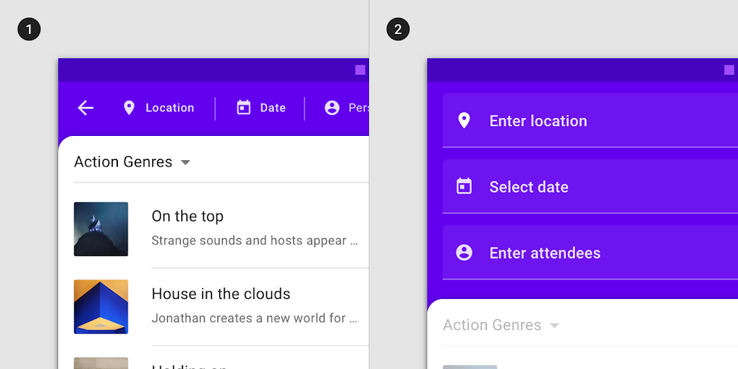Image resolution: width=738 pixels, height=369 pixels.
Task: Select the Date tab in the toolbar
Action: click(273, 108)
